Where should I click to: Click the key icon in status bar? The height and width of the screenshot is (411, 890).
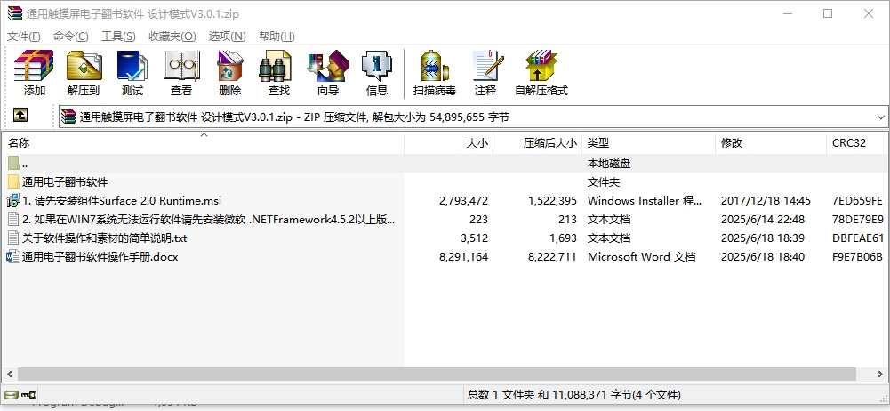click(x=28, y=394)
